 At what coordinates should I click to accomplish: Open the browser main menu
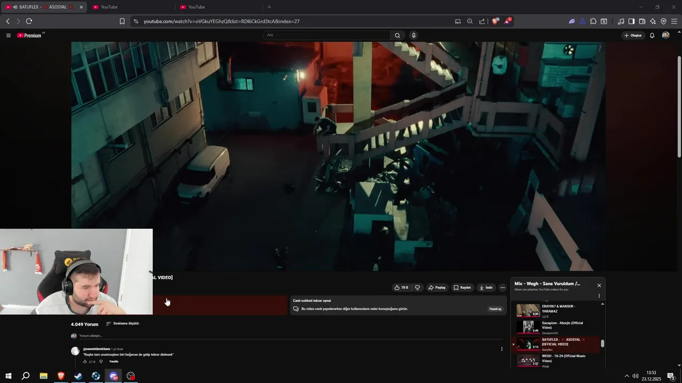[x=674, y=21]
